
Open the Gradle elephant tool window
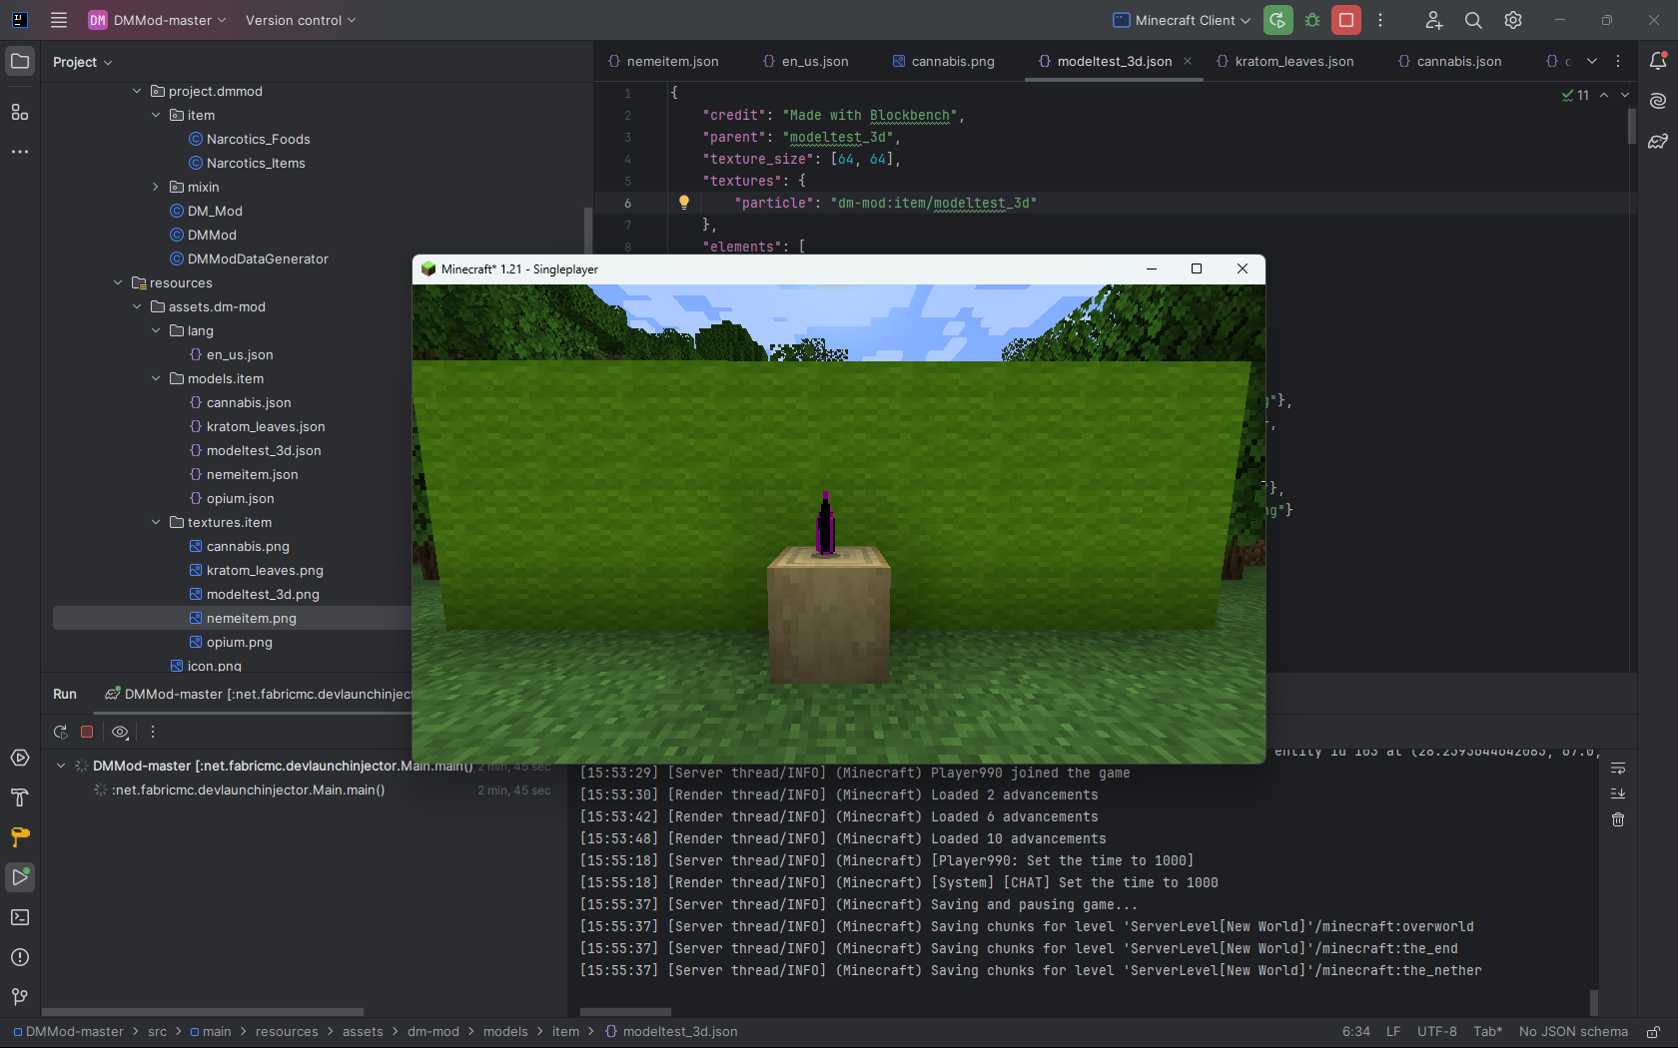coord(1658,141)
